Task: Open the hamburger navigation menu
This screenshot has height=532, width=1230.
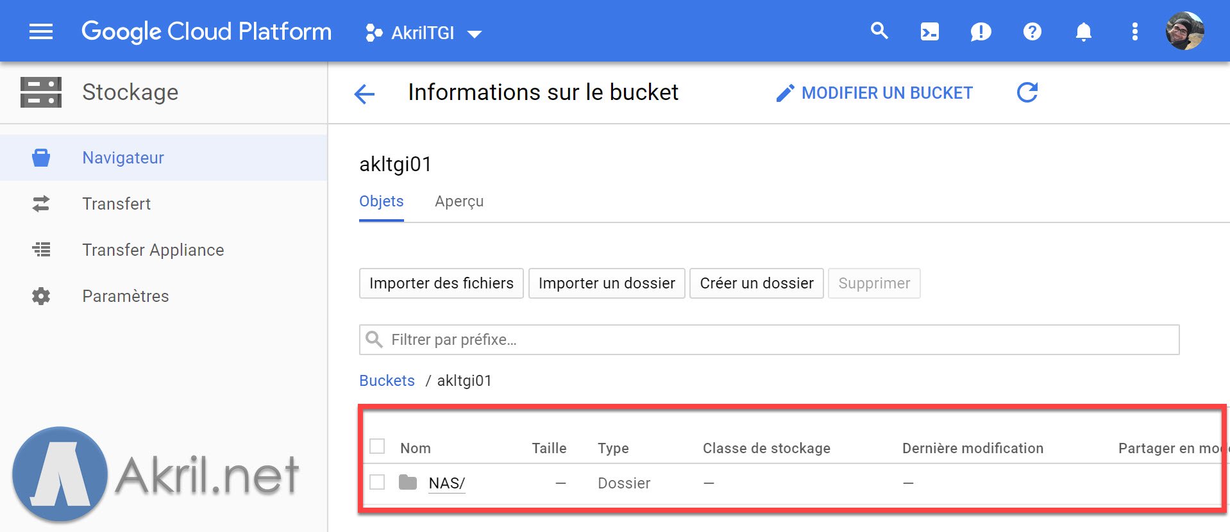Action: pos(41,31)
